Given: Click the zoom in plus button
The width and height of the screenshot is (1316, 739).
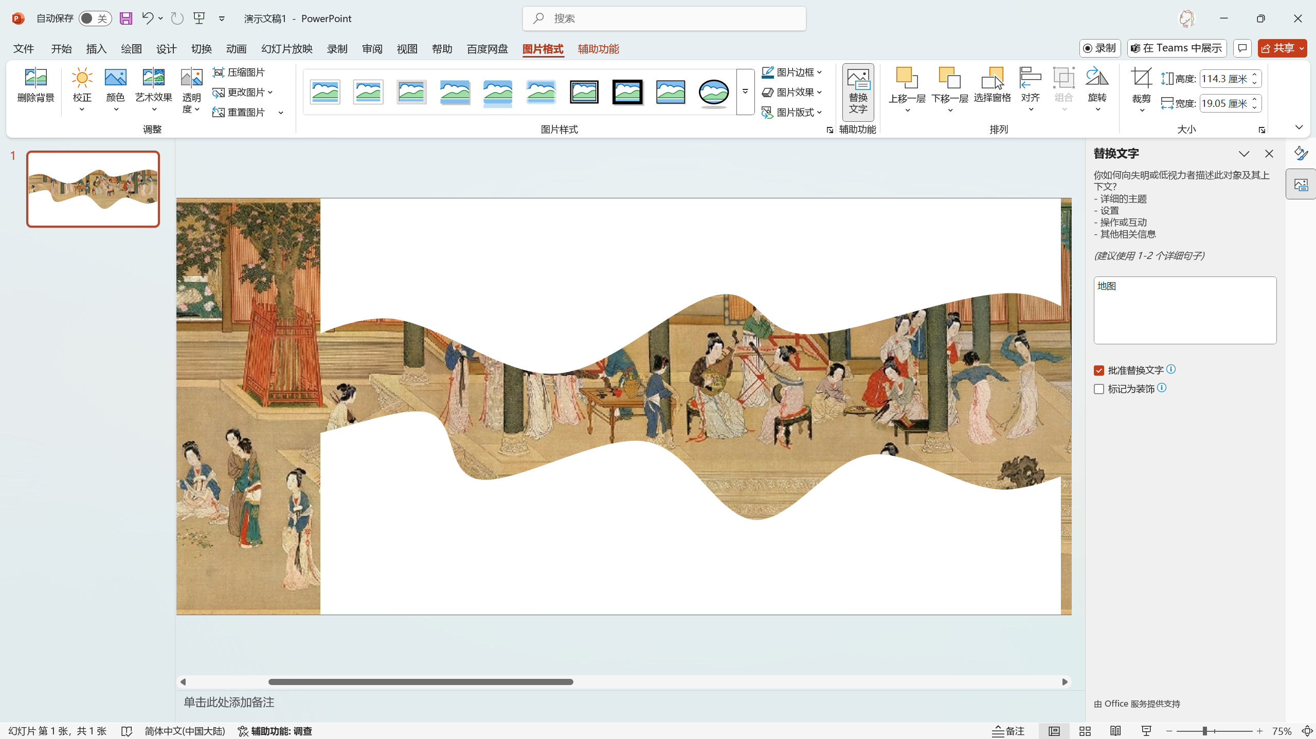Looking at the screenshot, I should tap(1259, 731).
